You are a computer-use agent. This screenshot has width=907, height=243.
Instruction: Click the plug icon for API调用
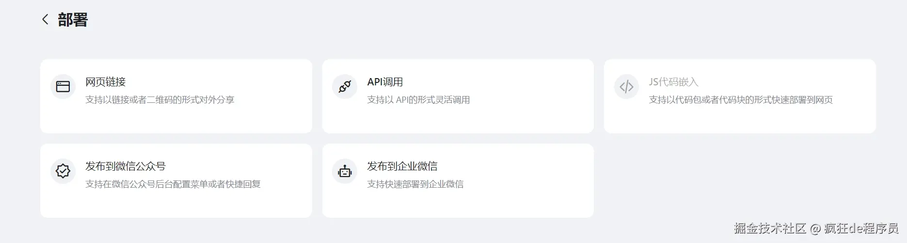click(345, 87)
